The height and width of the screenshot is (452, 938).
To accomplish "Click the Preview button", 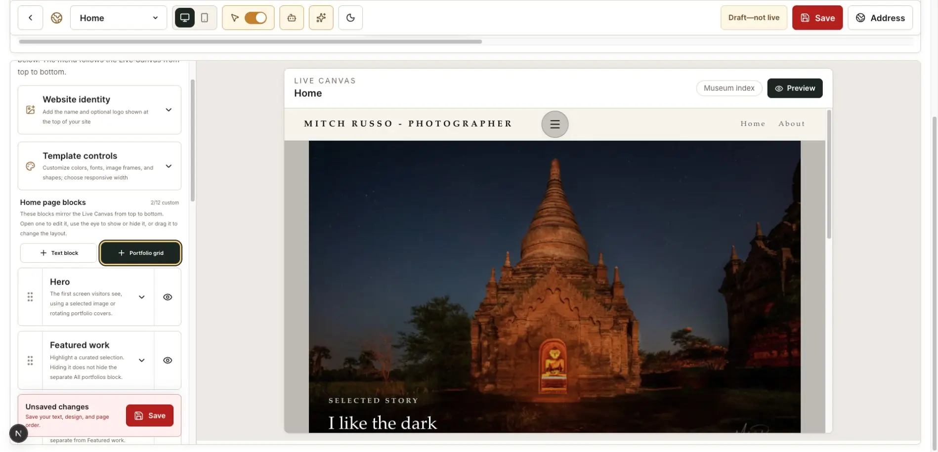I will [795, 88].
